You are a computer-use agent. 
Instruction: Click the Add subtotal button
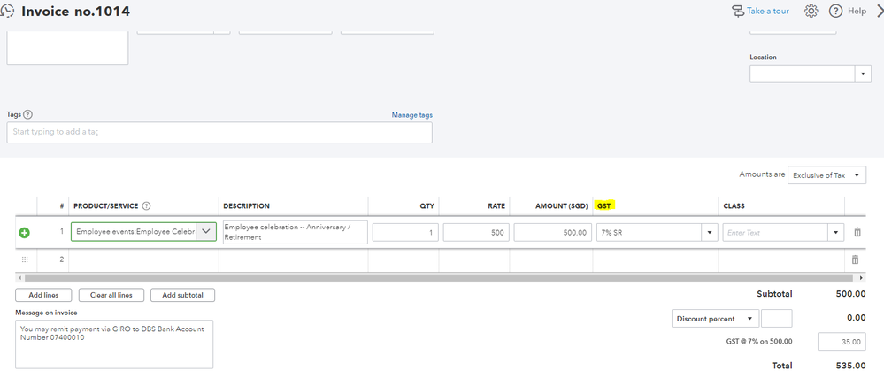coord(182,295)
